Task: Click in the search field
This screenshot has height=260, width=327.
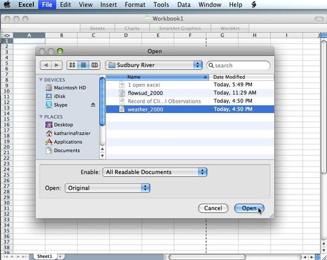Action: pyautogui.click(x=238, y=65)
